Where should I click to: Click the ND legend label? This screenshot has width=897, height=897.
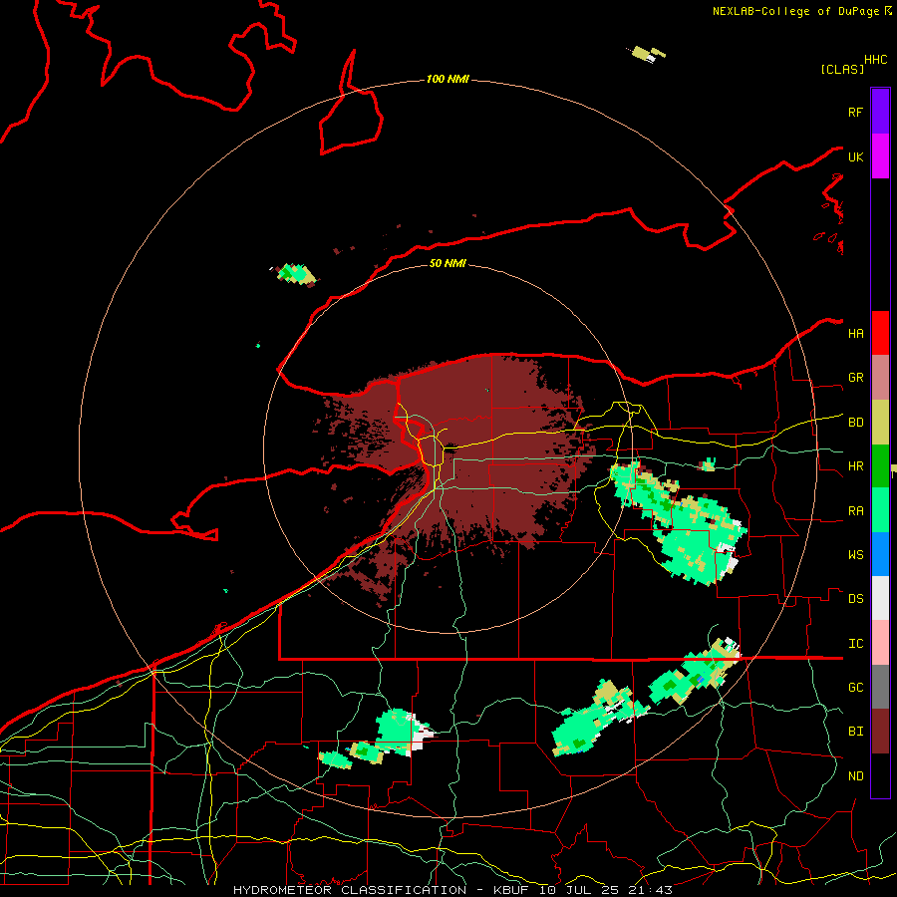point(855,775)
